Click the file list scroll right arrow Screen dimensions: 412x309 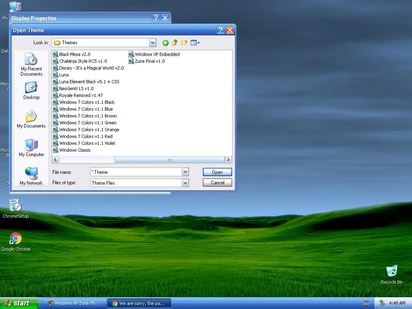(x=229, y=159)
